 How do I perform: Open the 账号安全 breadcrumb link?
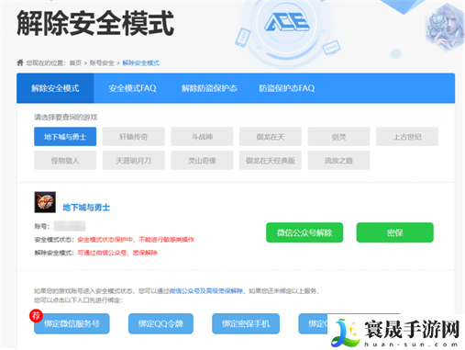click(102, 63)
